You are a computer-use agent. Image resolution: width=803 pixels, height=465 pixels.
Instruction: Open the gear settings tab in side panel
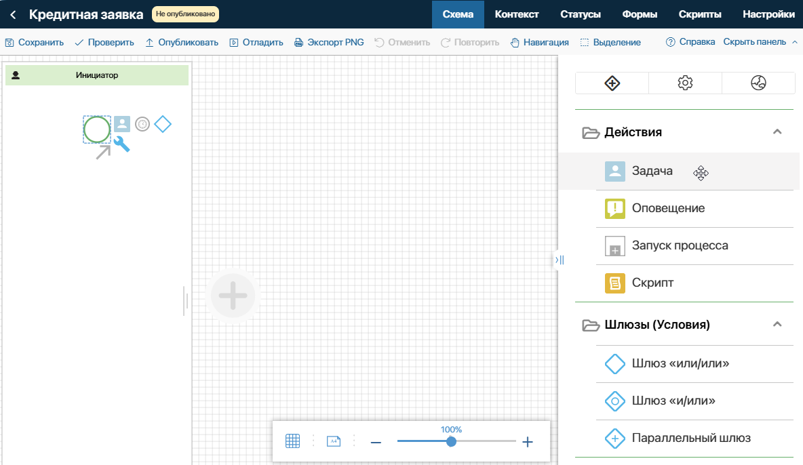pyautogui.click(x=685, y=83)
